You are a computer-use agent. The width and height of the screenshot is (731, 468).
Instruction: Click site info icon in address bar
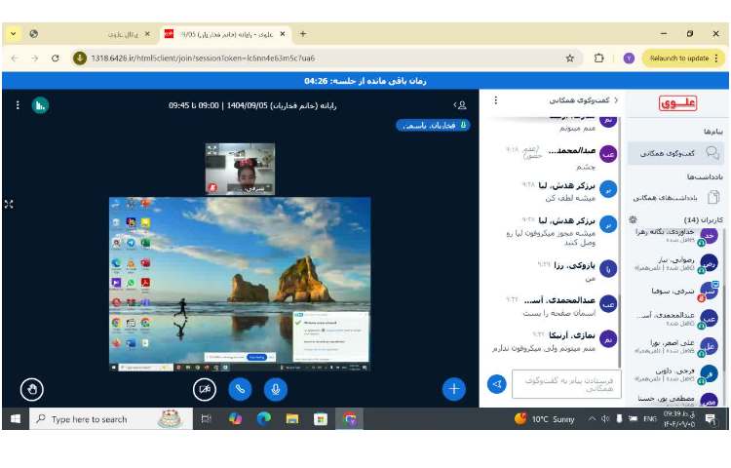click(x=80, y=58)
